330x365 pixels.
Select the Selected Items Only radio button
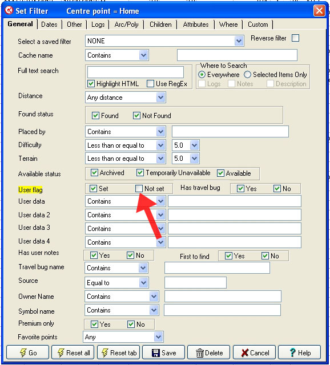point(247,75)
